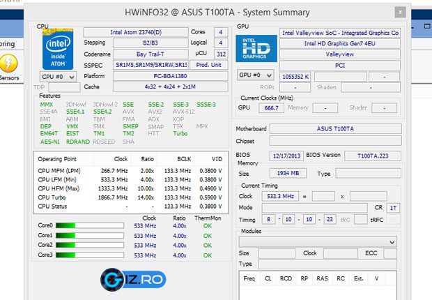432x300 pixels.
Task: Click the Turbo feature label
Action: tap(180, 133)
